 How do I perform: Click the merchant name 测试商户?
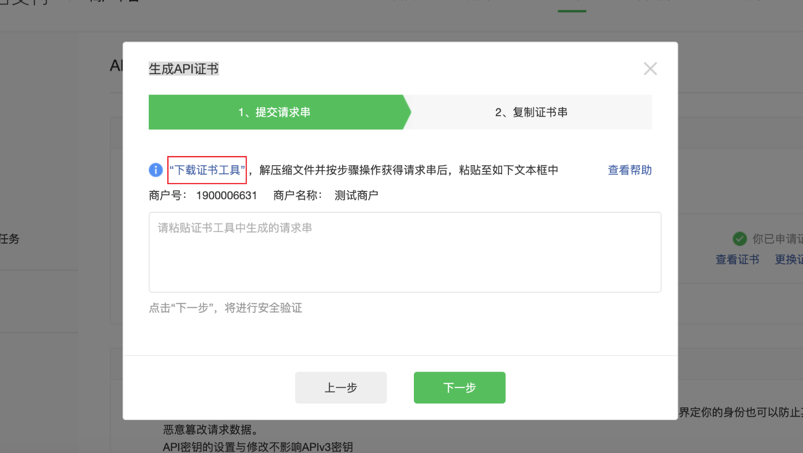click(x=356, y=195)
